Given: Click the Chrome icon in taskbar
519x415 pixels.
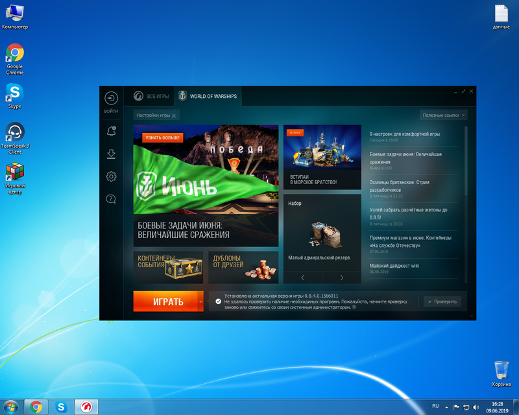Looking at the screenshot, I should pyautogui.click(x=36, y=407).
